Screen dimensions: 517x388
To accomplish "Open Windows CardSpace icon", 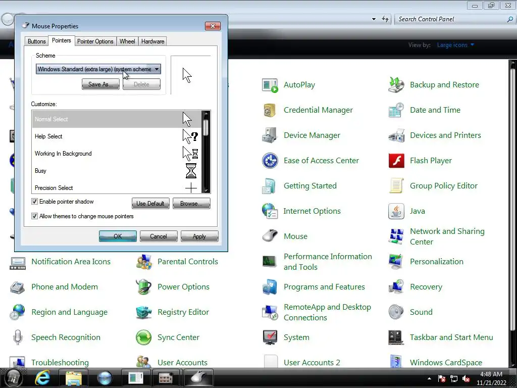I will click(x=396, y=362).
